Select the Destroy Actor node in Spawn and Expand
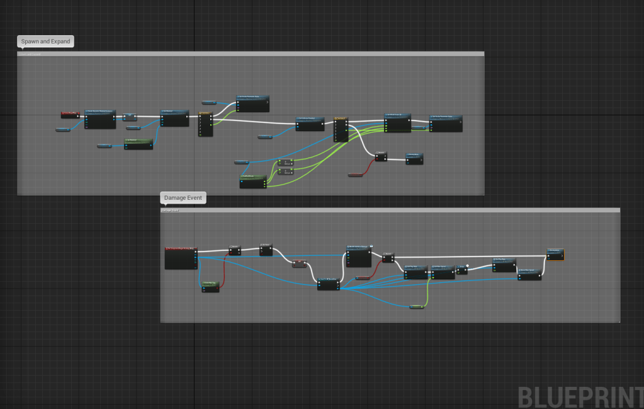The image size is (644, 409). click(414, 159)
